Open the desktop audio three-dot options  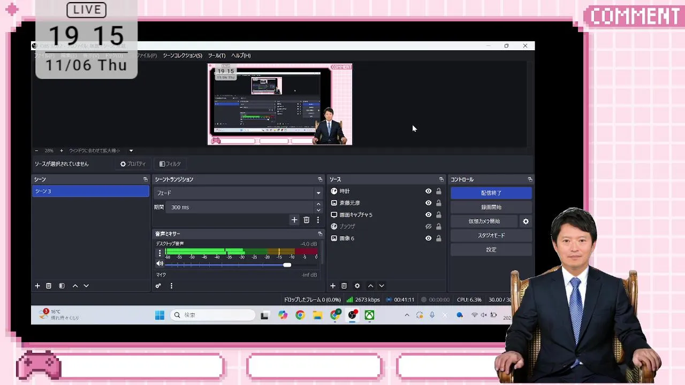pyautogui.click(x=159, y=253)
